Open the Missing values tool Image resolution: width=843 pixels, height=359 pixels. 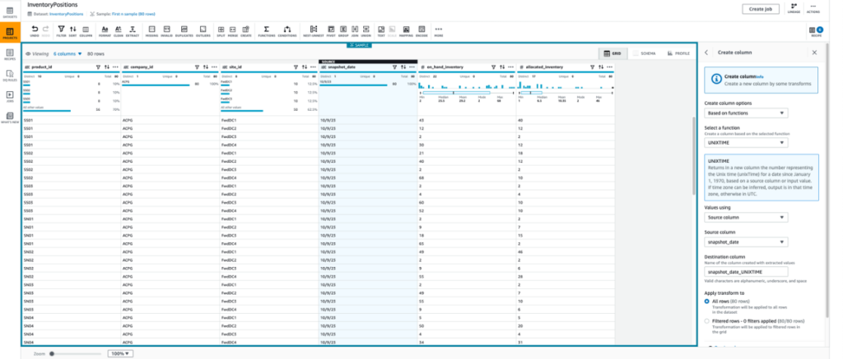(x=151, y=30)
